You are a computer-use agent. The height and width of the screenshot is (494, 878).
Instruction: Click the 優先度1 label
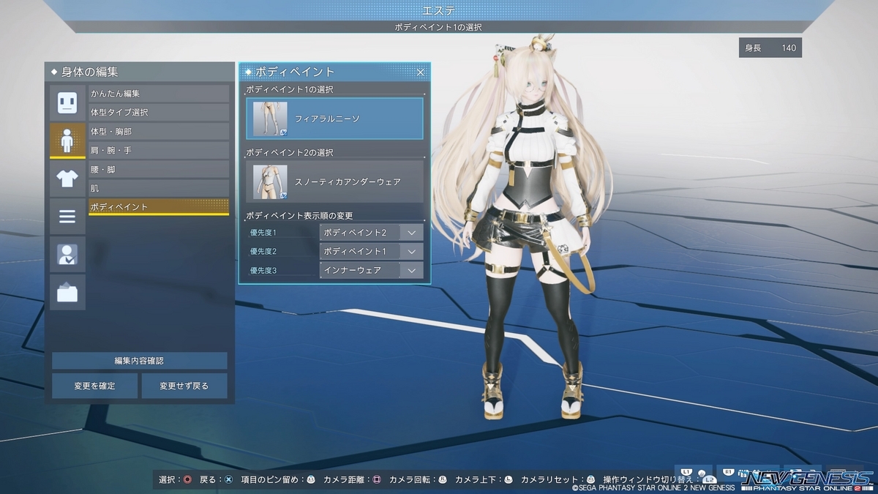click(x=263, y=232)
